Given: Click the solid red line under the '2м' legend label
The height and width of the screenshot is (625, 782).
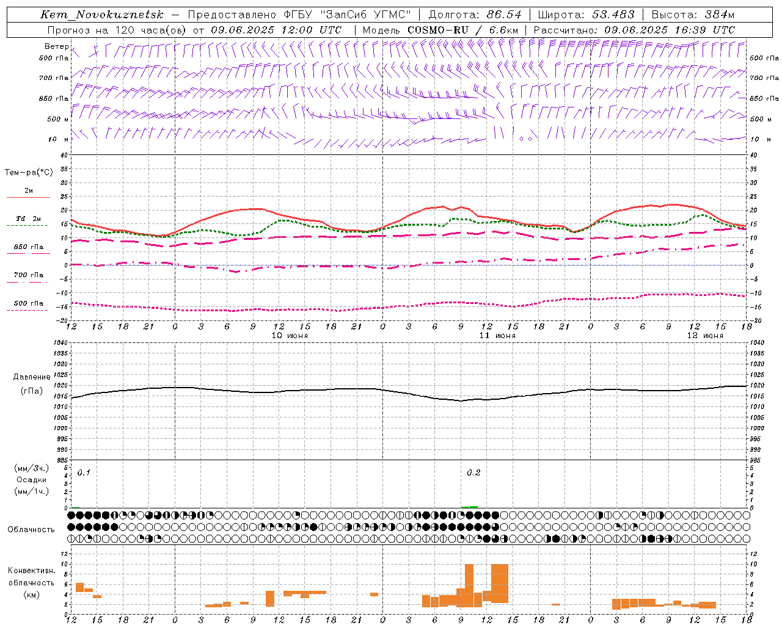Looking at the screenshot, I should coord(28,197).
